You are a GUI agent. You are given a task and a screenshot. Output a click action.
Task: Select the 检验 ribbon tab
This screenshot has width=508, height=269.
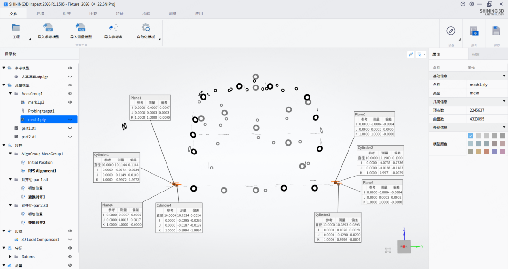146,14
